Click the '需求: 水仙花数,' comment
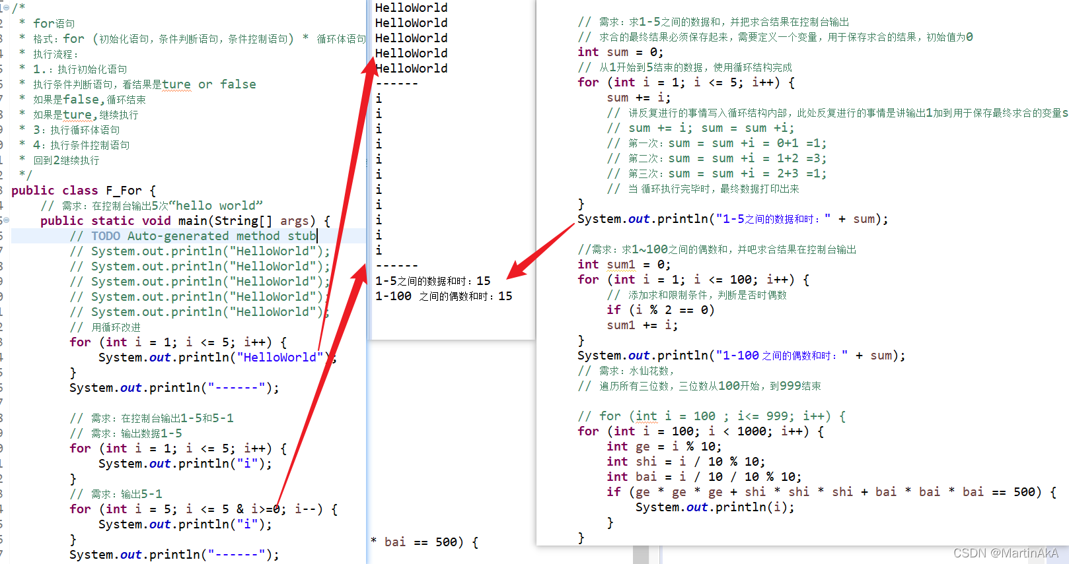This screenshot has width=1069, height=564. pos(626,371)
